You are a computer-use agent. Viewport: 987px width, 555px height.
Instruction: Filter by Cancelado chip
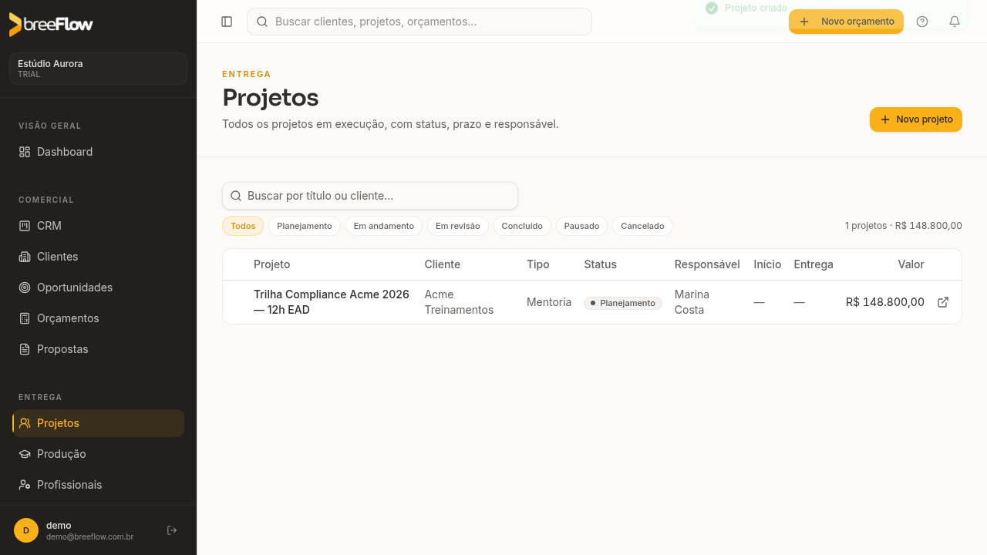pos(642,226)
